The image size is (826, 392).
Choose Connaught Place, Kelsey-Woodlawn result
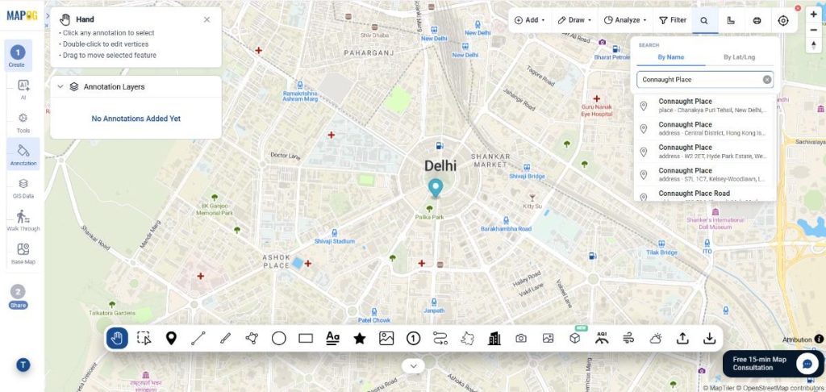[705, 174]
